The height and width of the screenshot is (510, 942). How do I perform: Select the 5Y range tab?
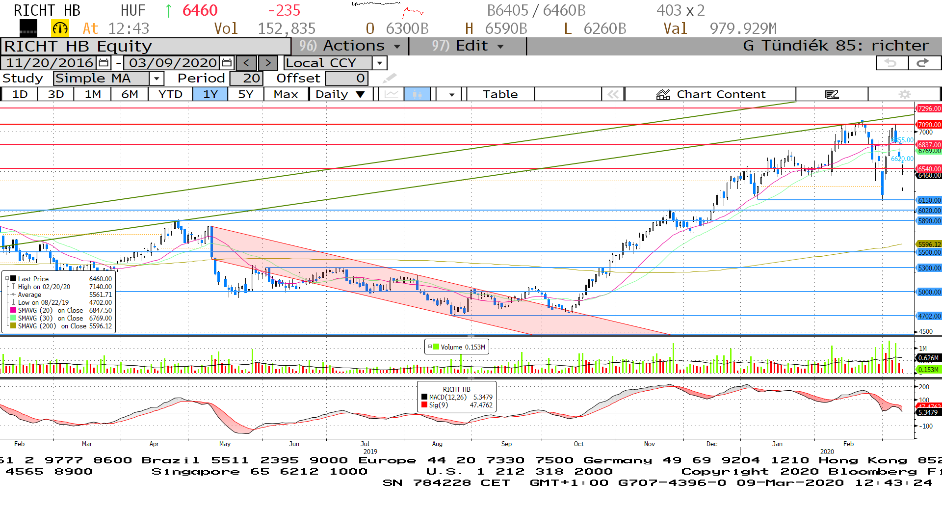(246, 94)
